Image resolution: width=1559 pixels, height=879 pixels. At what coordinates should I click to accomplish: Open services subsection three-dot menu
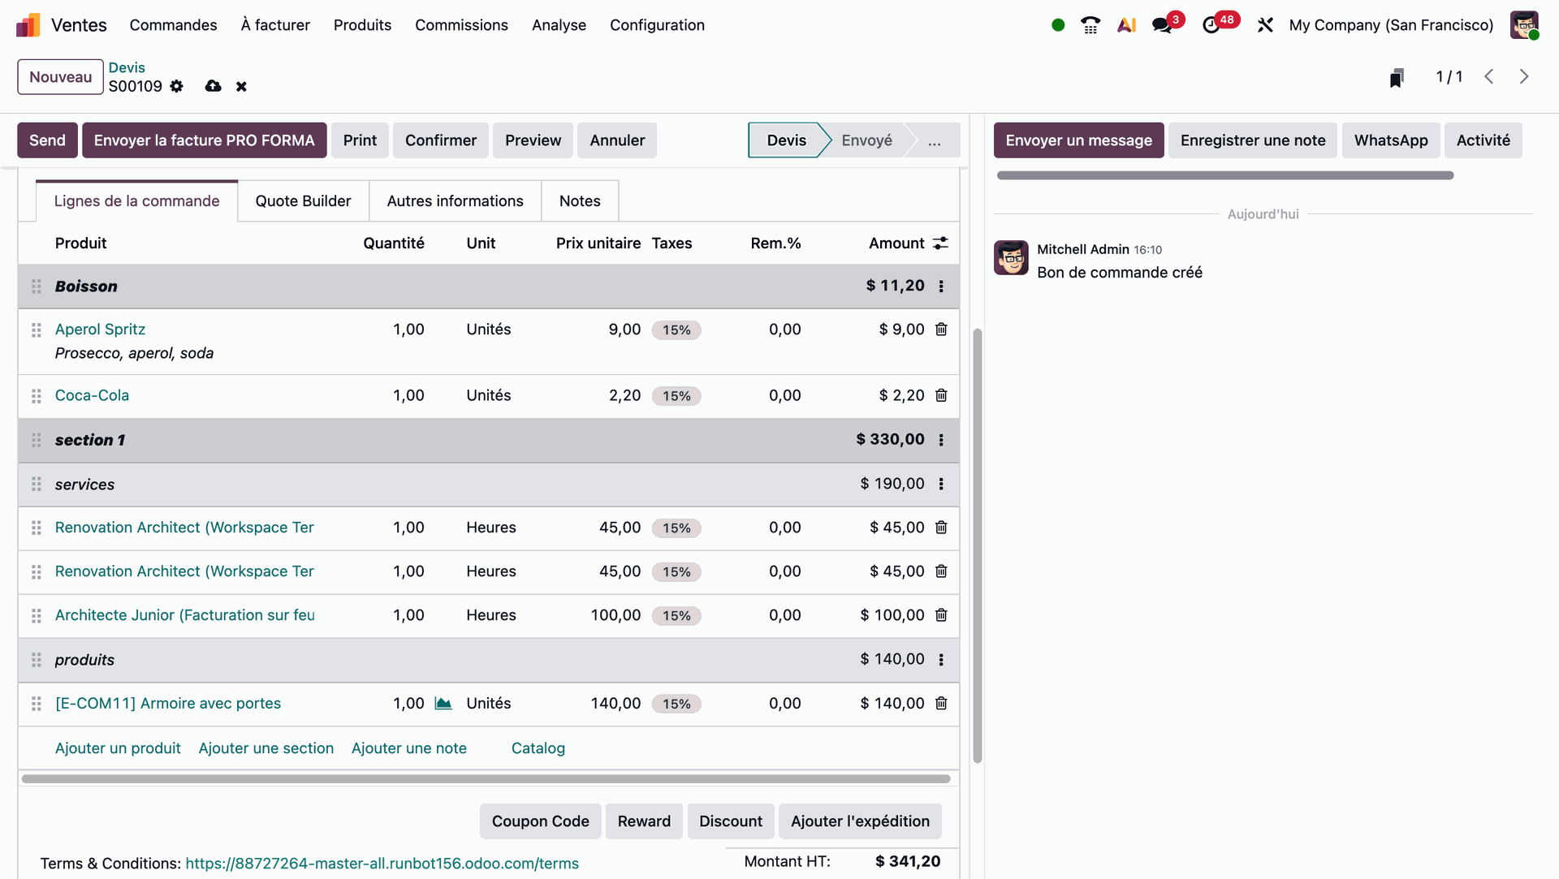pyautogui.click(x=941, y=485)
